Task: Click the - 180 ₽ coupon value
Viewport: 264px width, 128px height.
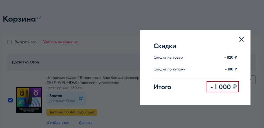Action: tap(231, 69)
